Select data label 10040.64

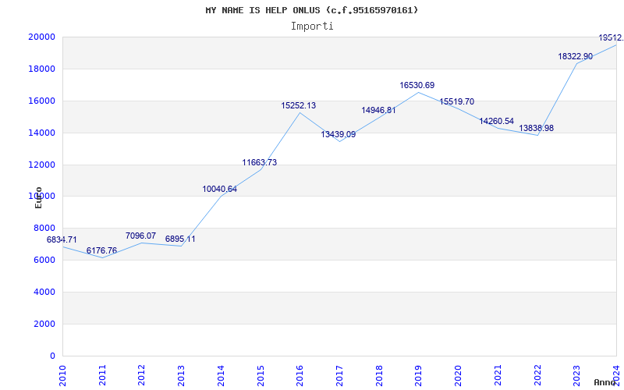[220, 189]
